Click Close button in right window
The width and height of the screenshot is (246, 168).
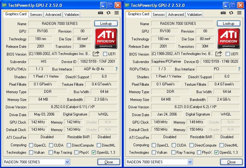[x=231, y=162]
